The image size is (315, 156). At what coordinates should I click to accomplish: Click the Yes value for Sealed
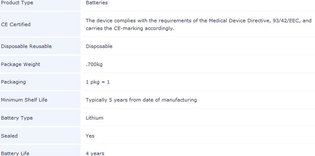pos(90,136)
